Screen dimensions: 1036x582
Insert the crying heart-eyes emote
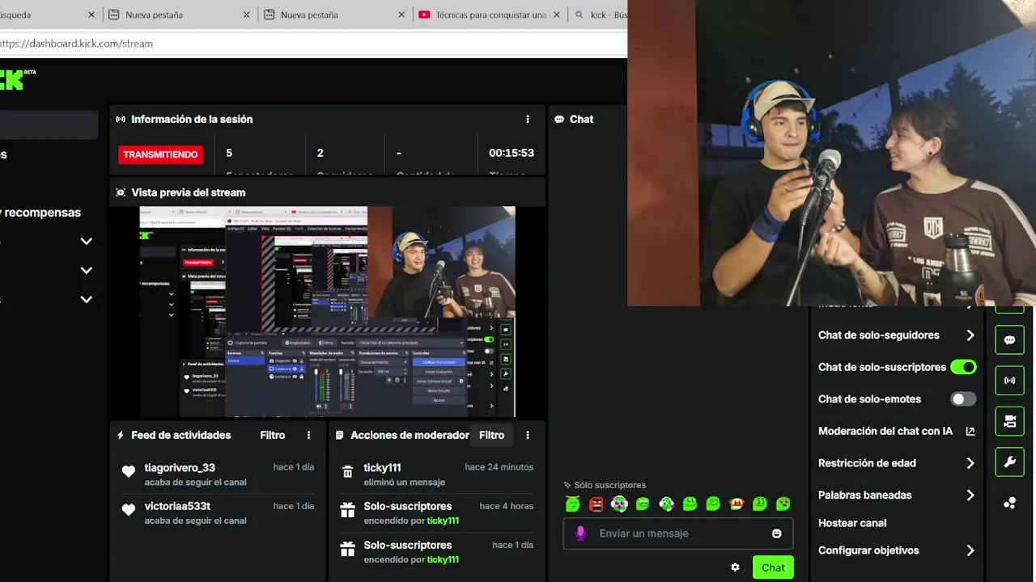pyautogui.click(x=783, y=504)
